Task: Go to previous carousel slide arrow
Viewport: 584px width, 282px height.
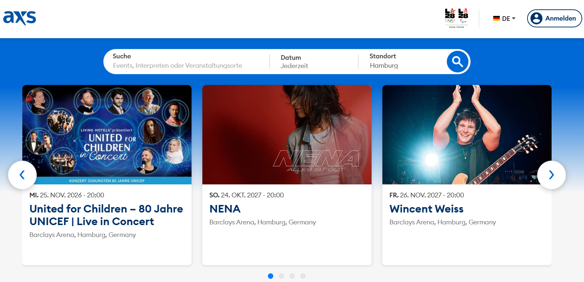Action: [x=22, y=175]
